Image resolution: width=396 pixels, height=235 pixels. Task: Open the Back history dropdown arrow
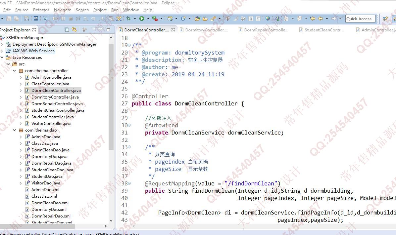(327, 19)
